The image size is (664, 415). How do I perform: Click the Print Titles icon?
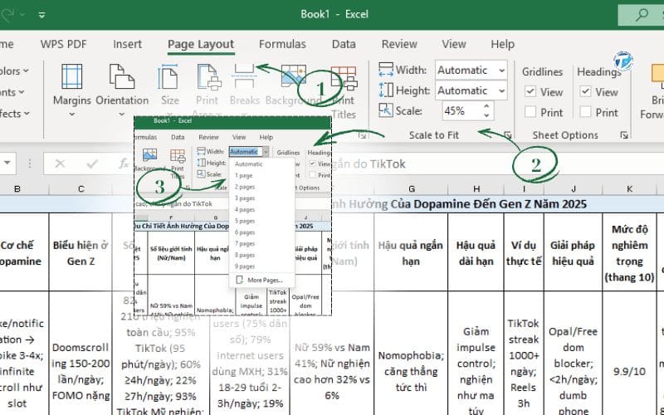[x=344, y=78]
